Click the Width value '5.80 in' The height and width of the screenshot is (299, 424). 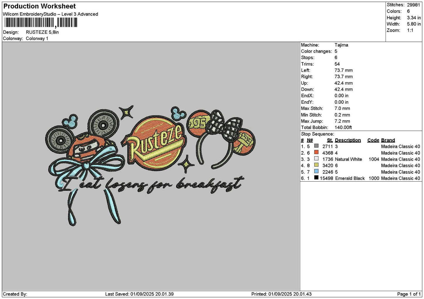point(414,24)
